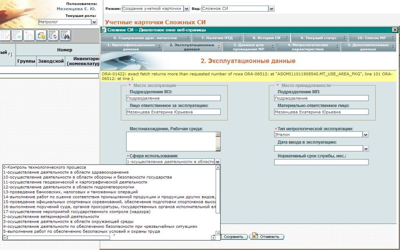Click the export record icon with green arrow
The height and width of the screenshot is (250, 400).
[17, 35]
